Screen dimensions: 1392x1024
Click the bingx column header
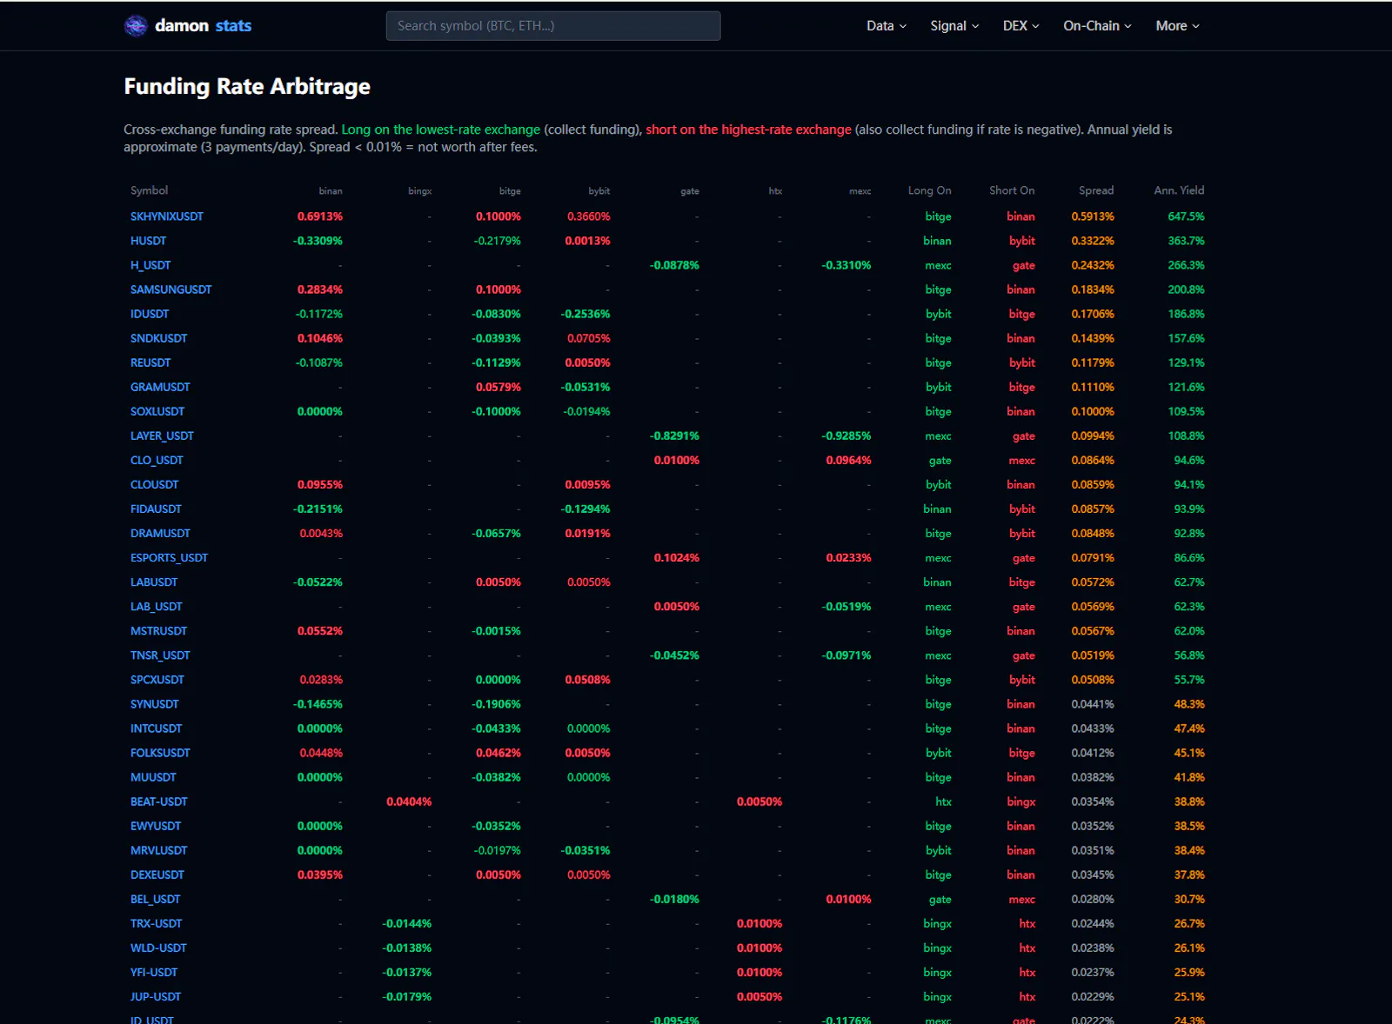pyautogui.click(x=420, y=190)
